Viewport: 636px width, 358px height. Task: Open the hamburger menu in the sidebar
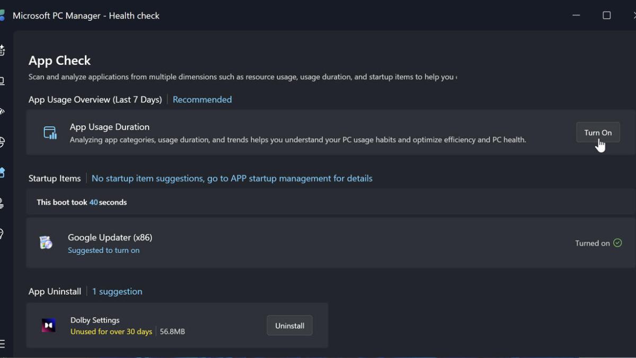pyautogui.click(x=2, y=344)
